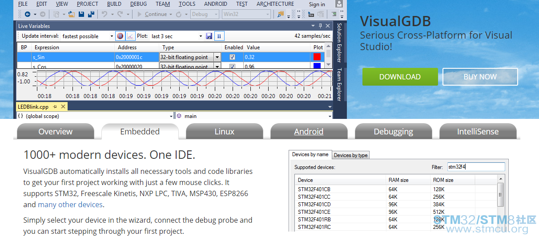The width and height of the screenshot is (539, 240).
Task: Open the EDIT menu
Action: pos(42,4)
